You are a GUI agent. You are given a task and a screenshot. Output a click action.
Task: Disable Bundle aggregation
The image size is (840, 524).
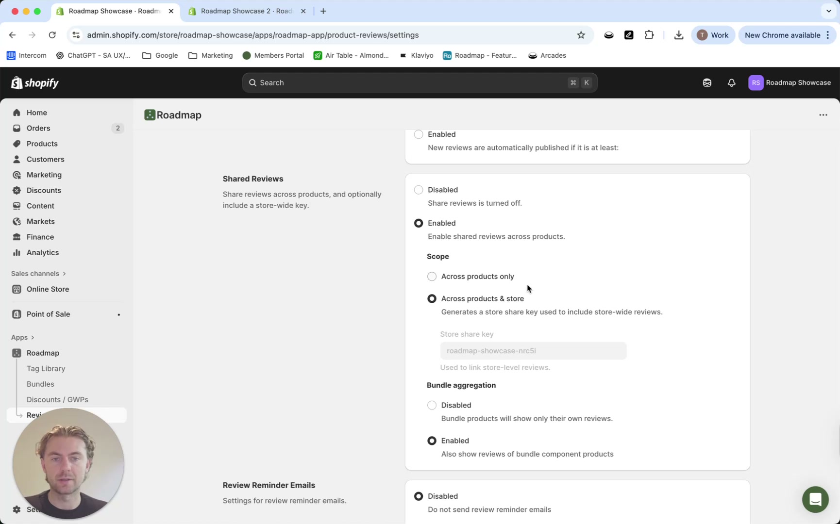click(432, 405)
